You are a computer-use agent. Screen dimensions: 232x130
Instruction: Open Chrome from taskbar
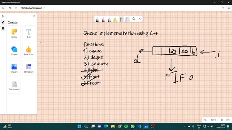[x=119, y=126]
